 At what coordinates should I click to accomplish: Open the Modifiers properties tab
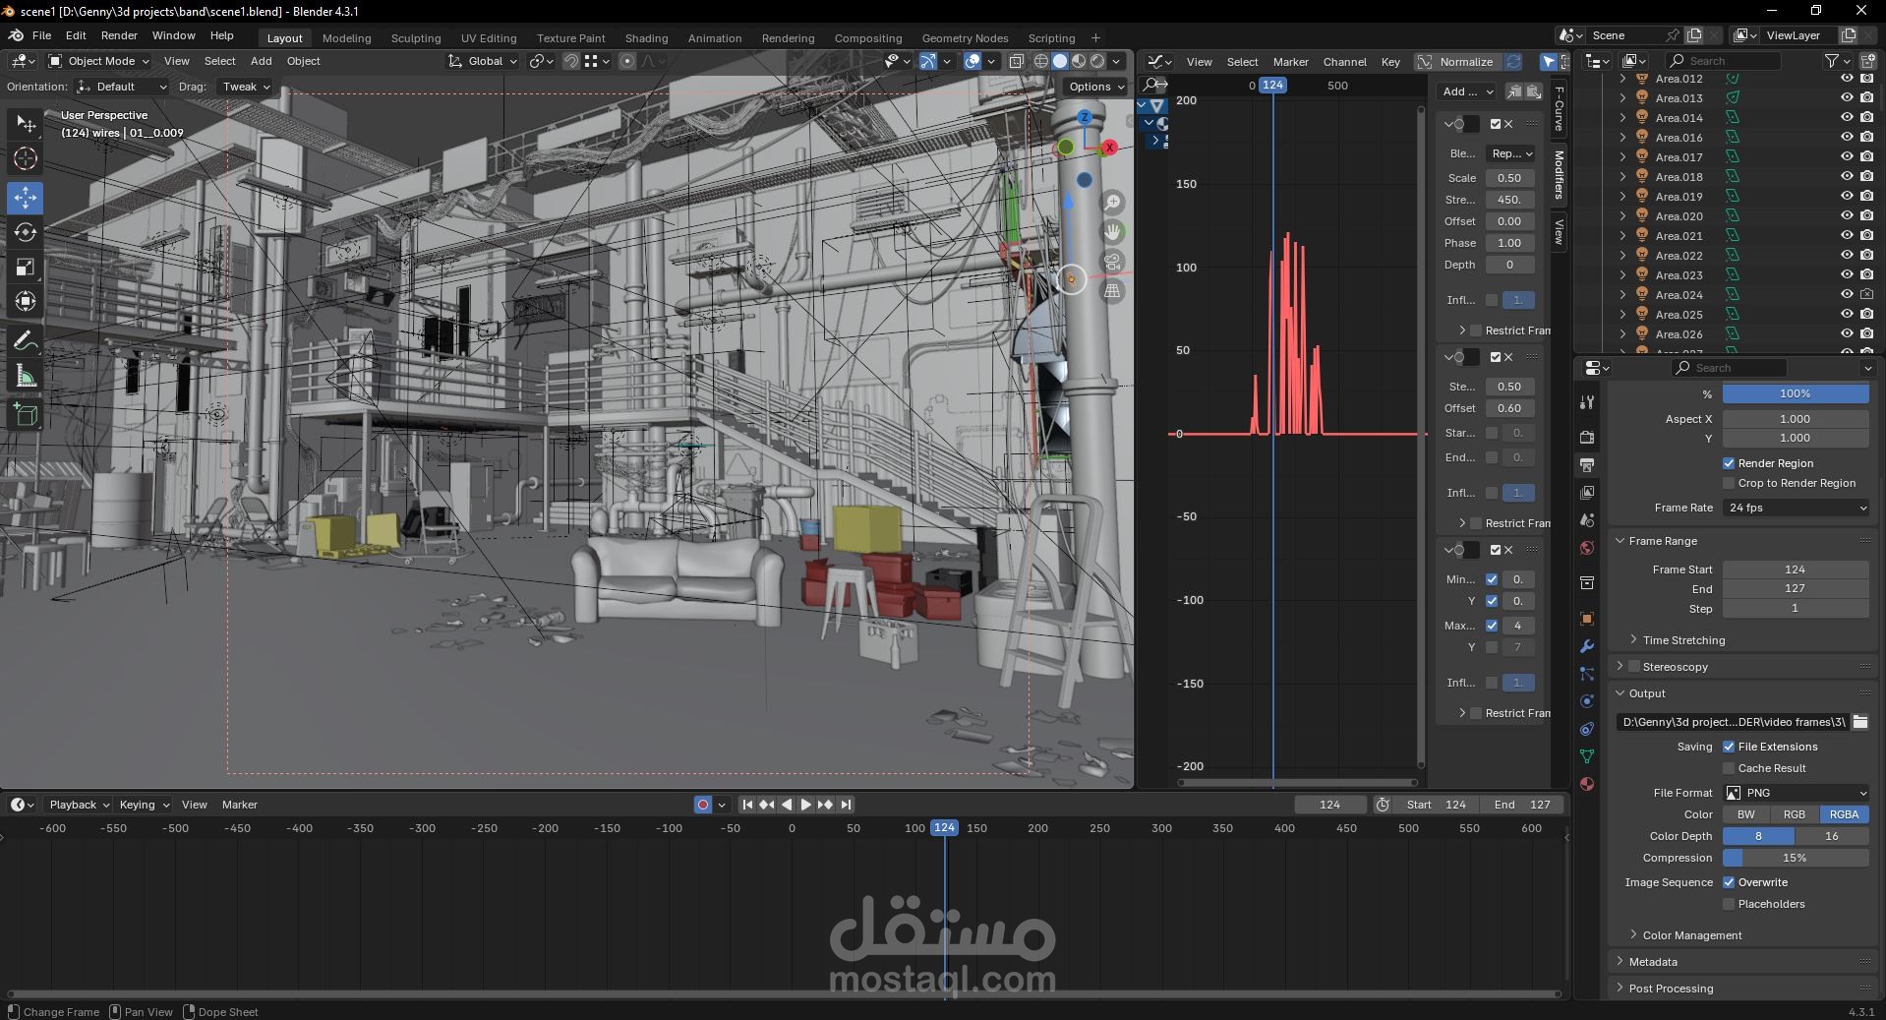pos(1587,646)
